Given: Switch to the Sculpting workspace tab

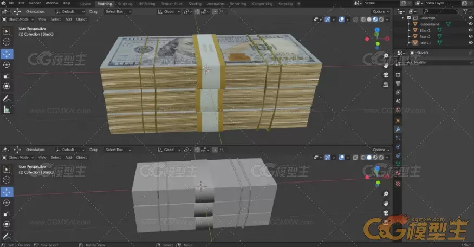Looking at the screenshot, I should (125, 4).
